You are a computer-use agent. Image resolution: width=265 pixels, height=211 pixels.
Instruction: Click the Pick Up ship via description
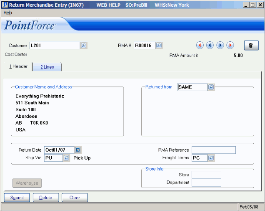pyautogui.click(x=82, y=158)
